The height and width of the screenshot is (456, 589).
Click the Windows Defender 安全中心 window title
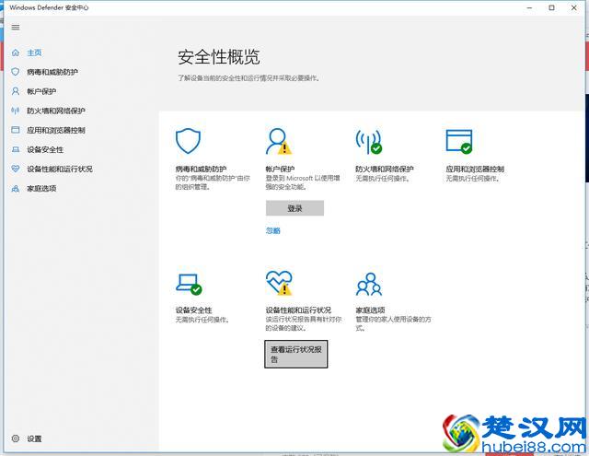(x=49, y=7)
